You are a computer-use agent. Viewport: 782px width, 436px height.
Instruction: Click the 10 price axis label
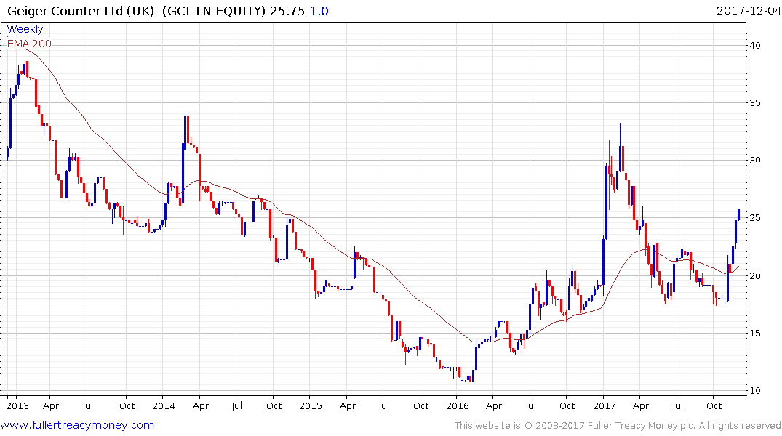pos(755,391)
